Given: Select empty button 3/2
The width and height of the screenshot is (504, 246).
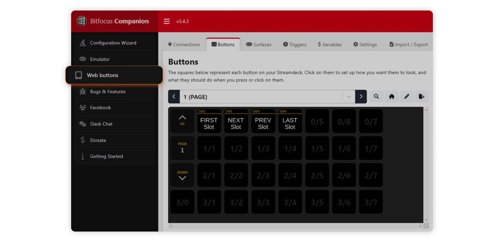Looking at the screenshot, I should tap(236, 202).
